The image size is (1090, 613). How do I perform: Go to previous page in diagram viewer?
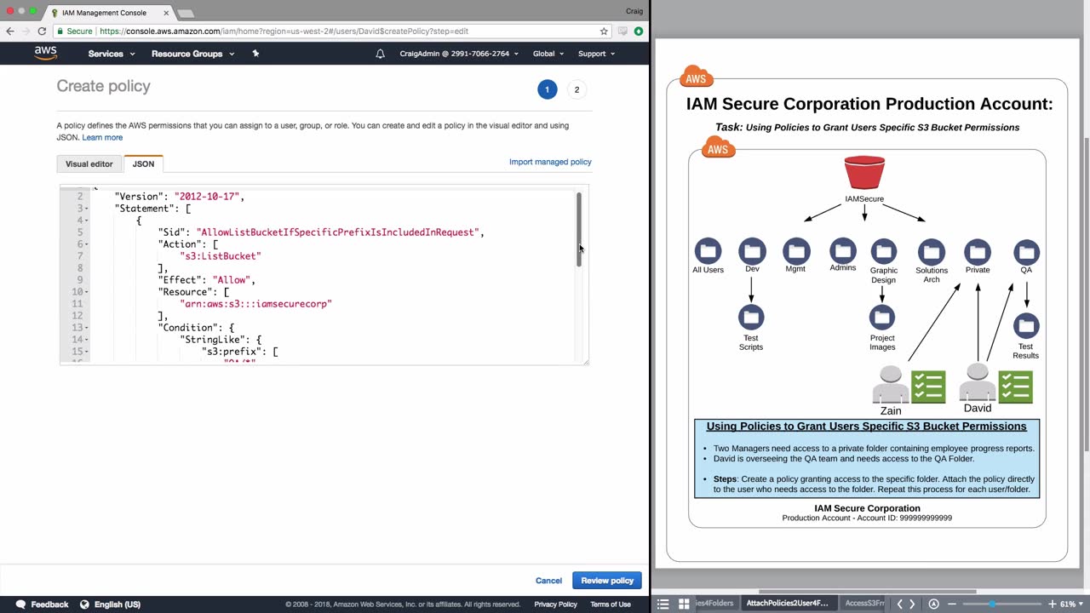[x=899, y=604]
